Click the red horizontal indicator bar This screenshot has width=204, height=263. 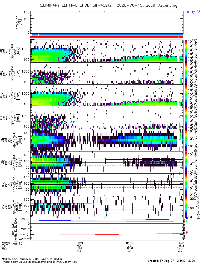pos(107,37)
